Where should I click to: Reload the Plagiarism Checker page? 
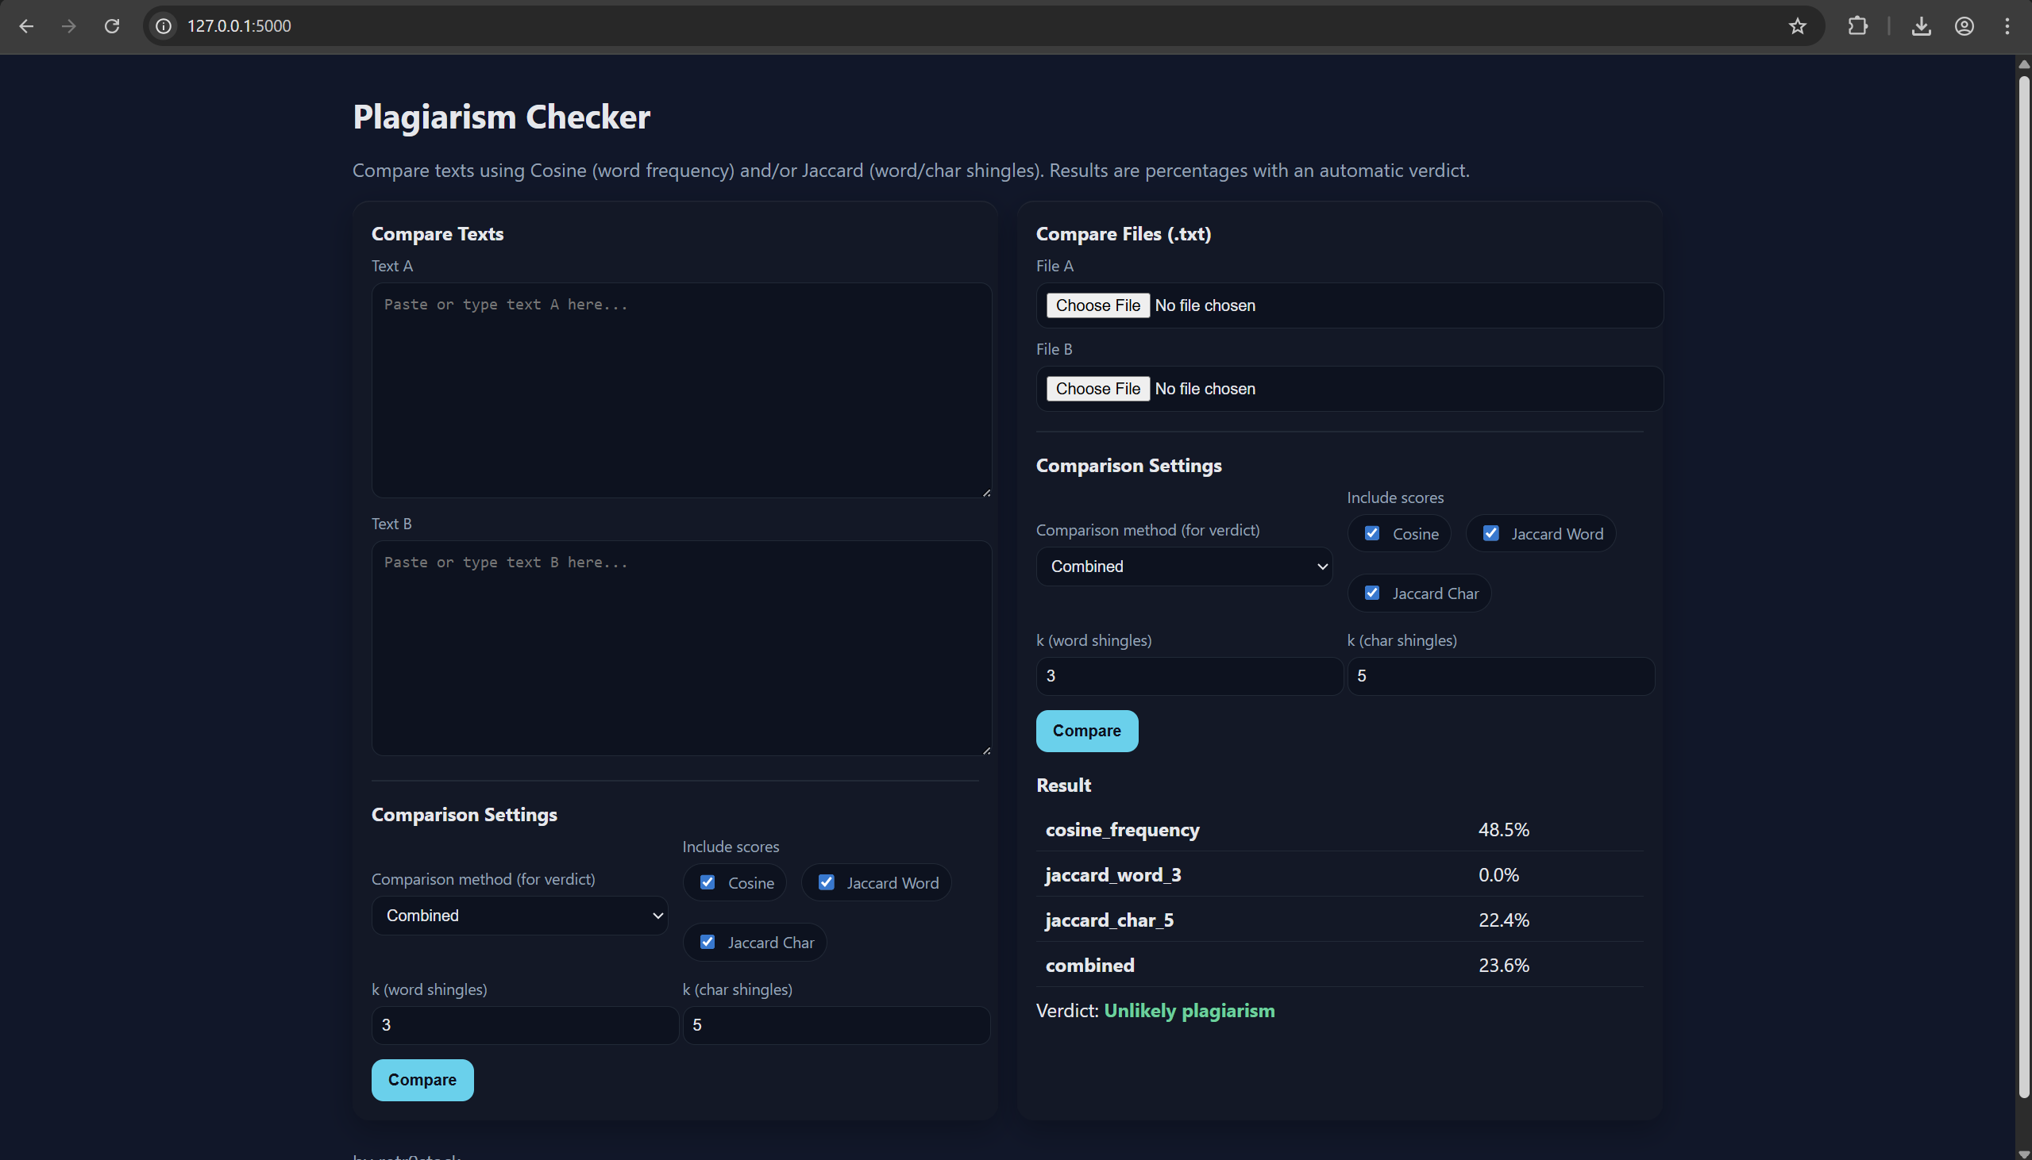(113, 26)
